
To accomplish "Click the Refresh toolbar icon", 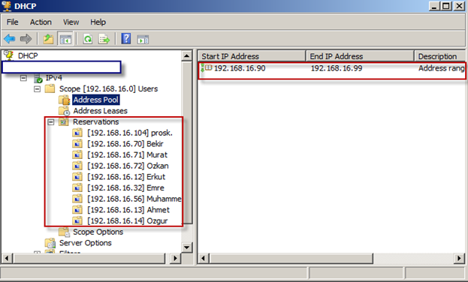I will coord(87,39).
